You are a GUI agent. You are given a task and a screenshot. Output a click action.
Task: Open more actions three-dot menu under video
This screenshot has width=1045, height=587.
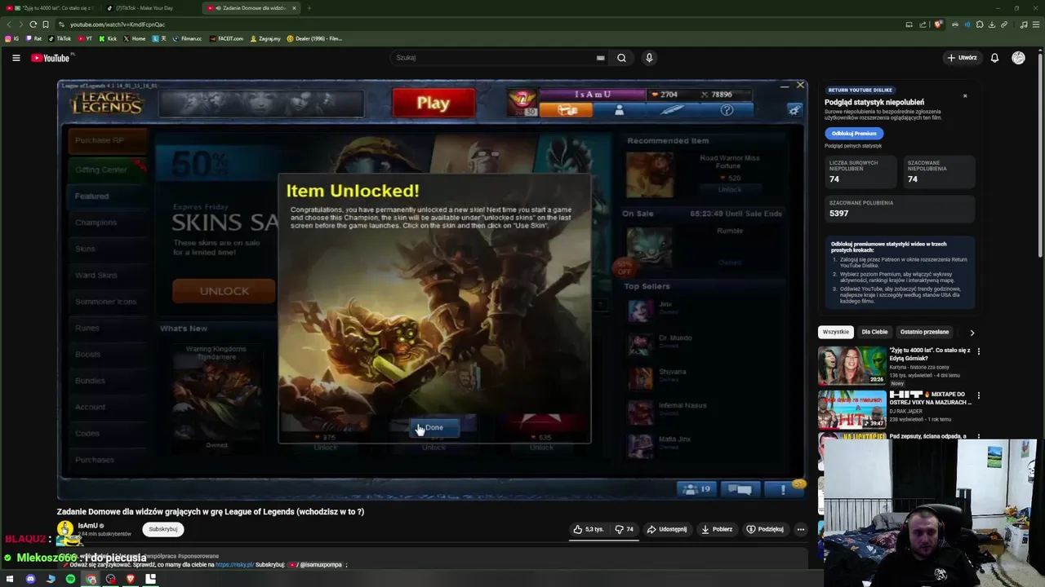coord(800,529)
